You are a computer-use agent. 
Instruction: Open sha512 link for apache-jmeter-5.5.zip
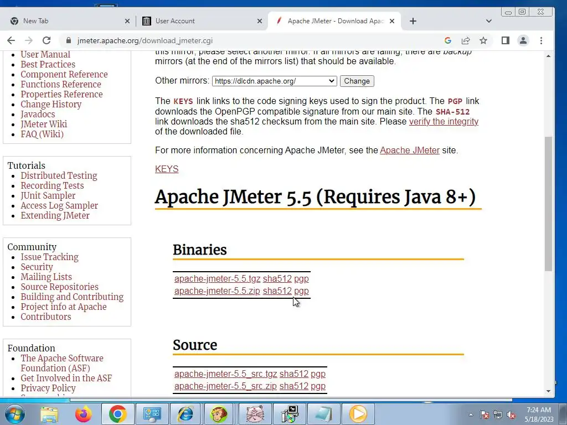pyautogui.click(x=277, y=291)
